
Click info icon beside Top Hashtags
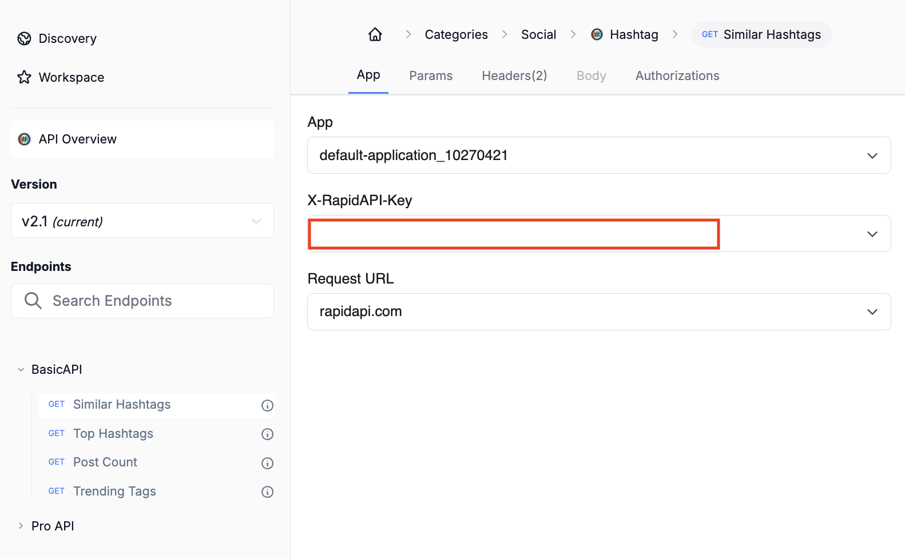[x=267, y=434]
